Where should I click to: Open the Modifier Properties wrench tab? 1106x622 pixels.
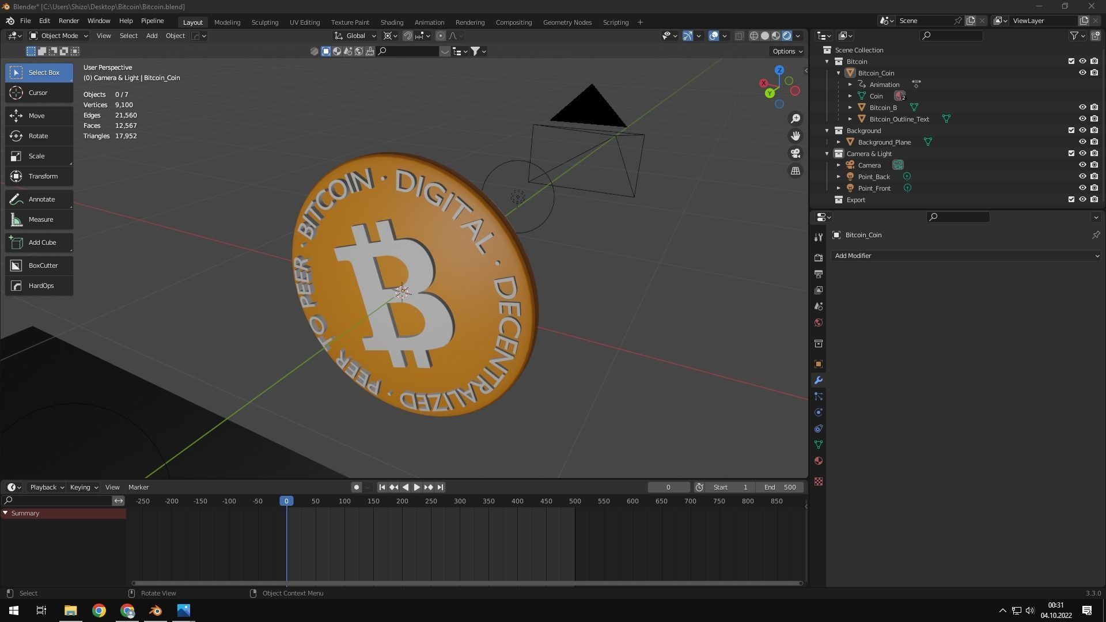pyautogui.click(x=819, y=380)
